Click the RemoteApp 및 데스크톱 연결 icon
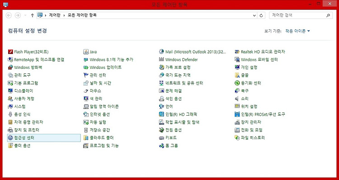The height and width of the screenshot is (180, 339). [x=10, y=60]
